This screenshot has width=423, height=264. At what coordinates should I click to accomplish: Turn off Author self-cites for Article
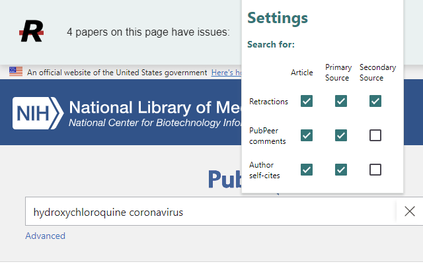(307, 170)
